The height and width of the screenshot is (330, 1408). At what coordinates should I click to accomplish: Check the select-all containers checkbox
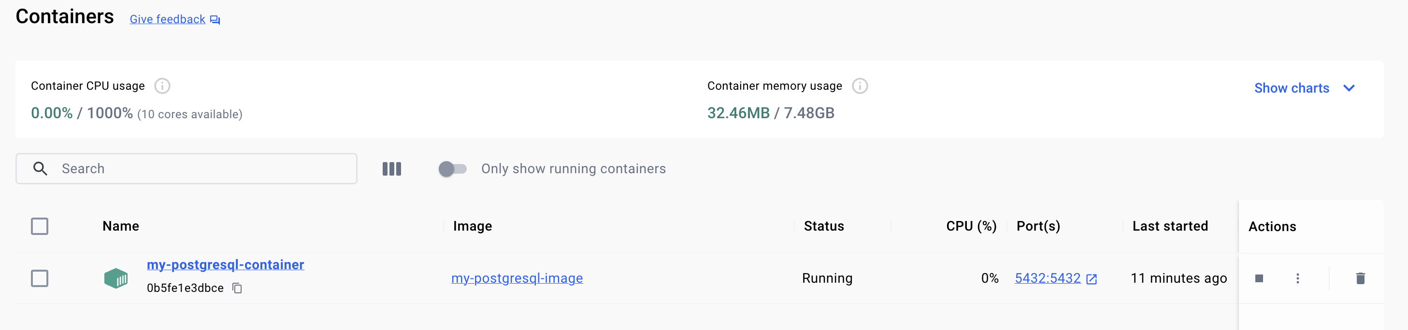coord(39,226)
